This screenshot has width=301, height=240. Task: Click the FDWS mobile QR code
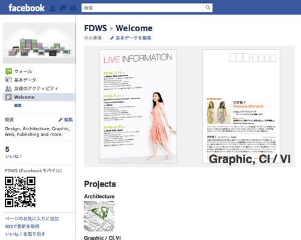click(20, 192)
